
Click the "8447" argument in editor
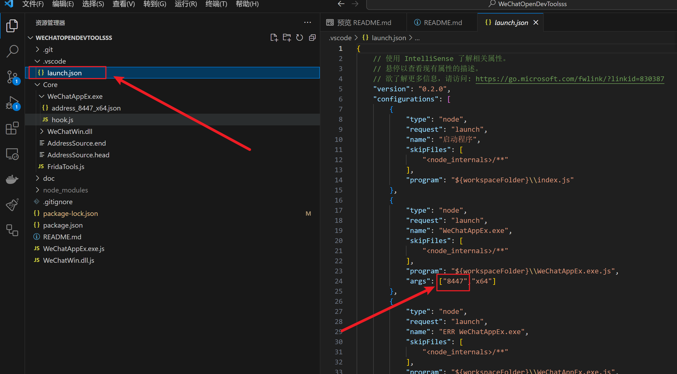(x=455, y=281)
